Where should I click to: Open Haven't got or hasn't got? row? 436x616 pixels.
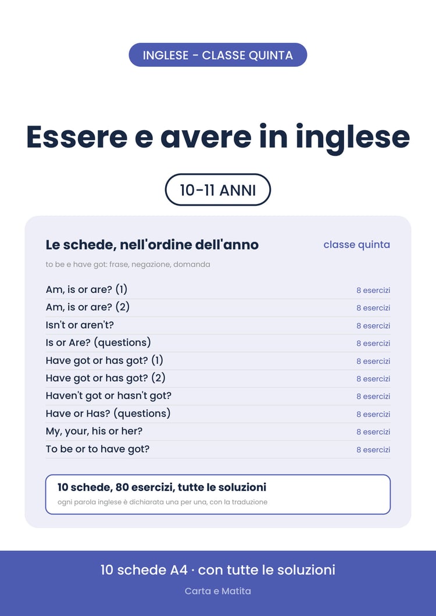[x=218, y=396]
